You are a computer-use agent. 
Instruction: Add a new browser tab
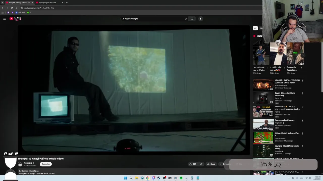(x=67, y=3)
